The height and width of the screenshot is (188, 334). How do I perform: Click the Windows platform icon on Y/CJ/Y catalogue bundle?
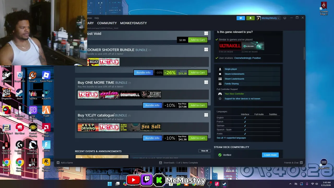pyautogui.click(x=206, y=115)
